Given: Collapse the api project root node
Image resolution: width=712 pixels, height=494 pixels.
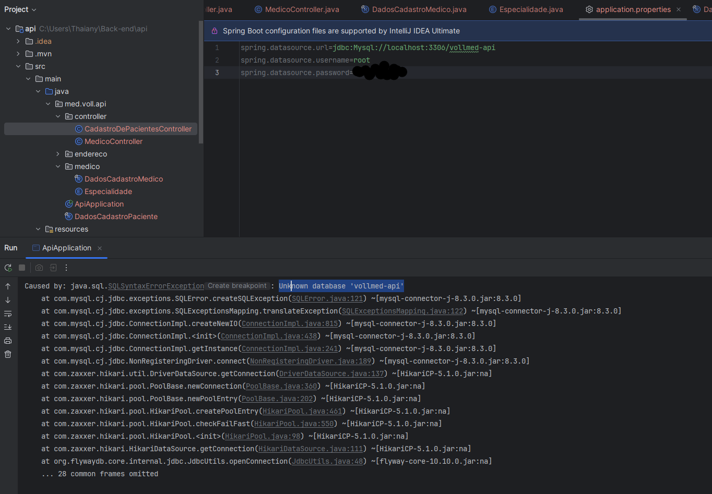Looking at the screenshot, I should [8, 29].
